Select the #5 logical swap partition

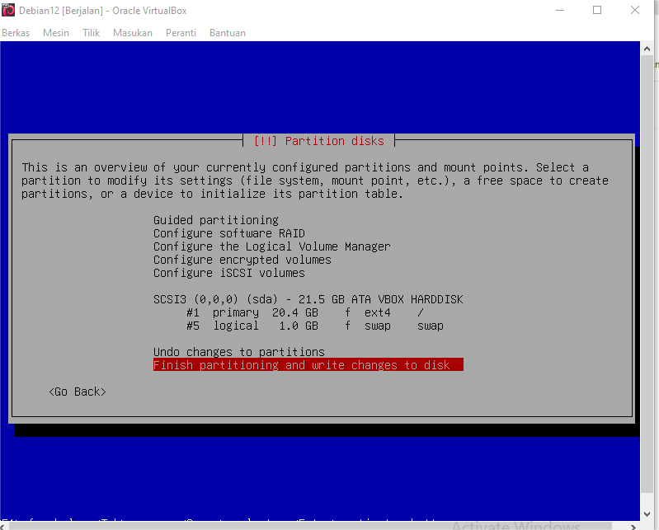point(314,326)
